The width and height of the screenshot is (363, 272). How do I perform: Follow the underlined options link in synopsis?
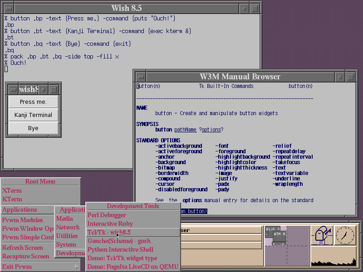pyautogui.click(x=211, y=130)
